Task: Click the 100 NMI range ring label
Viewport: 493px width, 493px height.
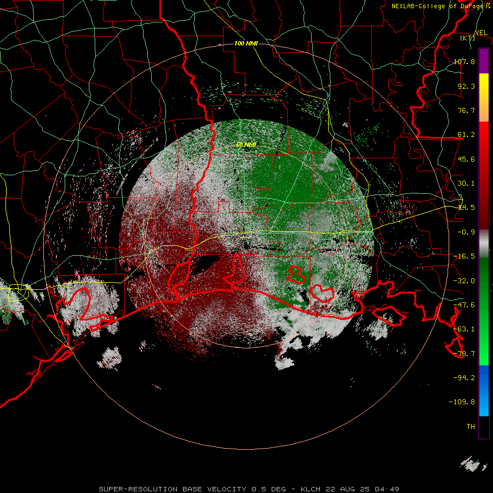Action: pyautogui.click(x=246, y=43)
